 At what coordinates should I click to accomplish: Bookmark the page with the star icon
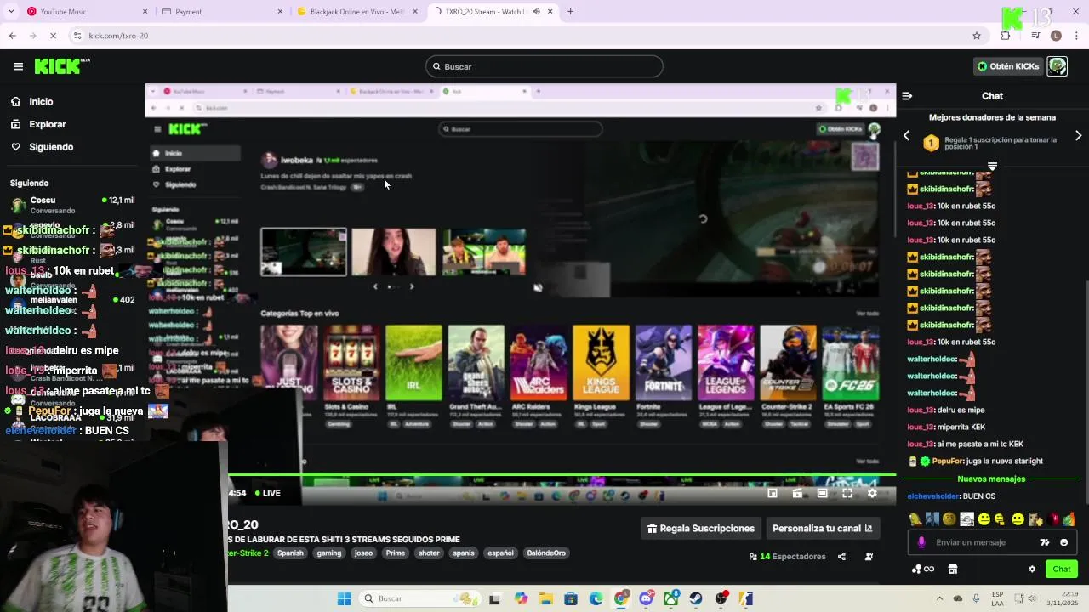point(977,36)
